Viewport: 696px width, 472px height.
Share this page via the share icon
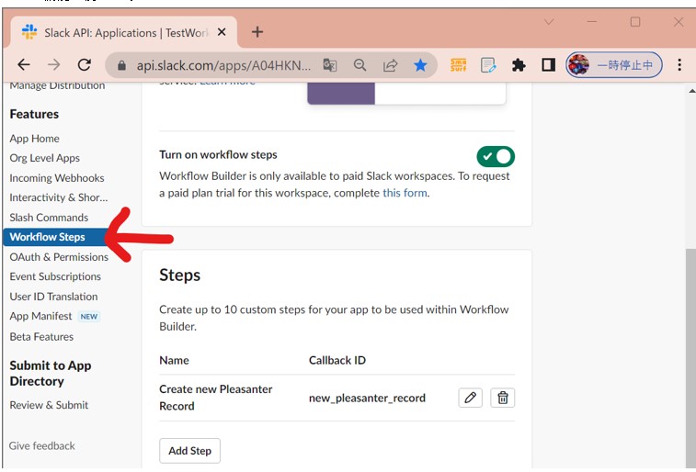[x=390, y=65]
